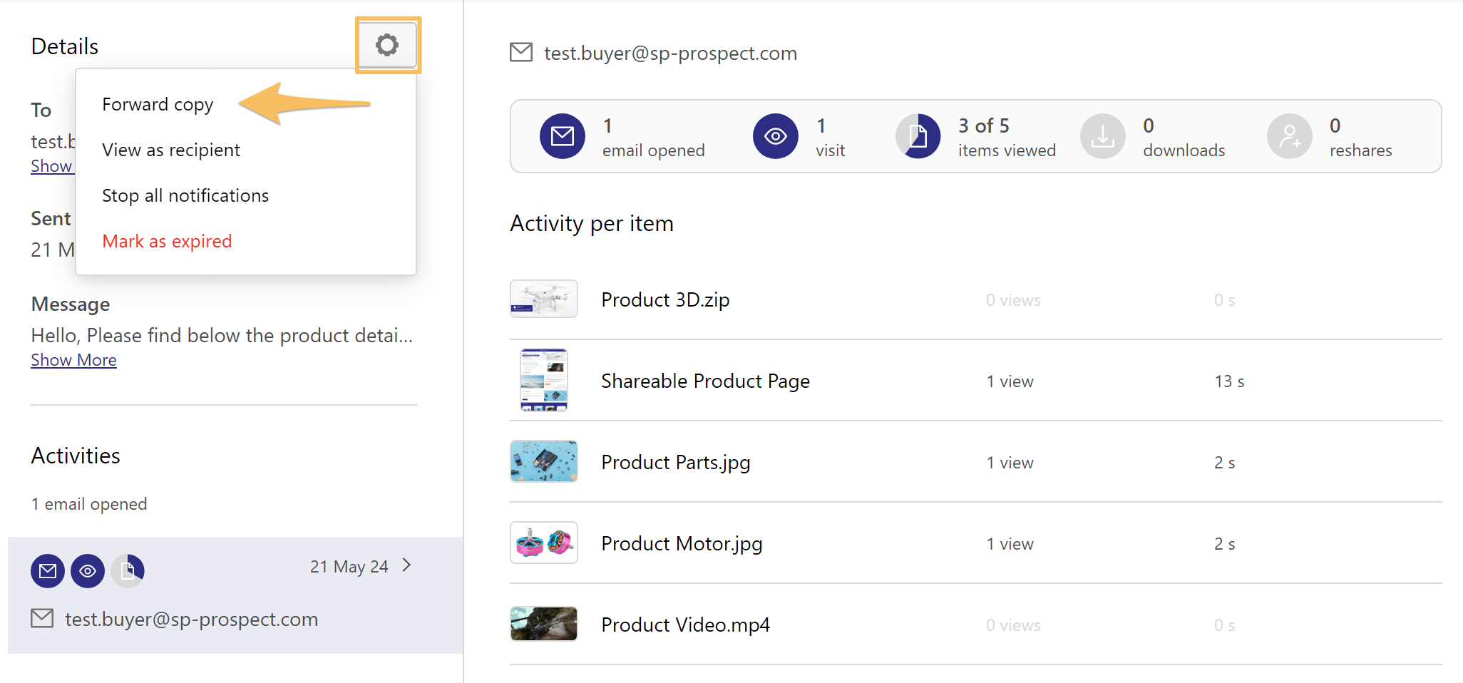Click the '13 s' duration for Shareable Product Page
Screen dimensions: 1463x683
tap(1229, 381)
